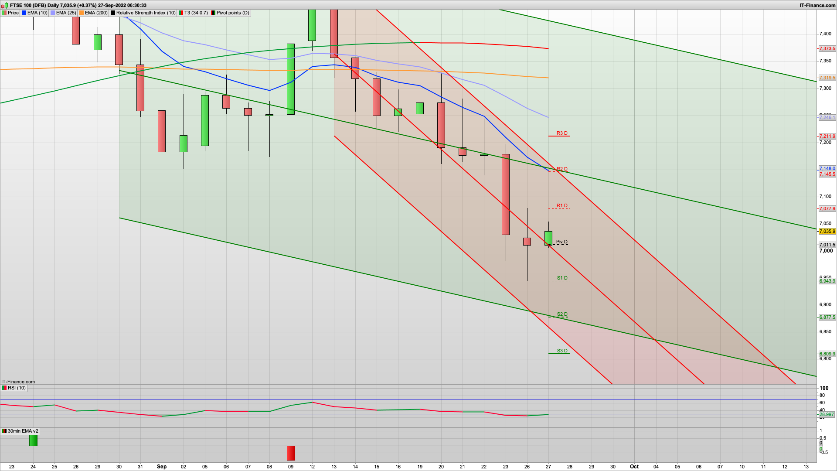This screenshot has height=471, width=837.
Task: Click the 7,211.9 R3 price tag
Action: tap(827, 137)
